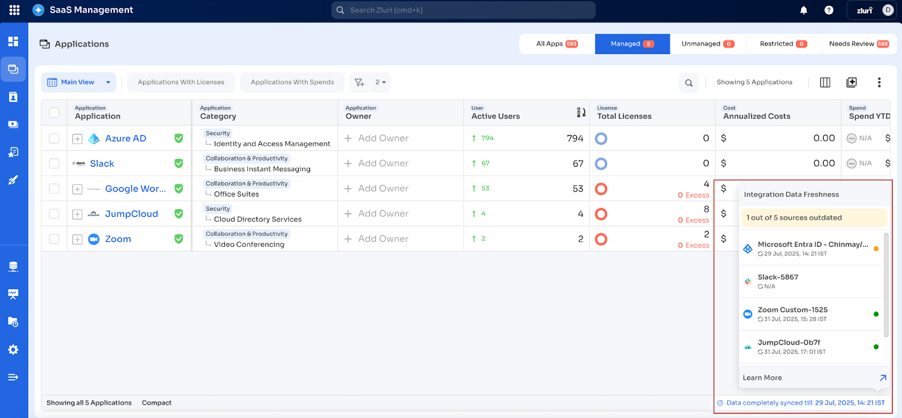Viewport: 902px width, 418px height.
Task: Expand the JumpCloud row
Action: (77, 215)
